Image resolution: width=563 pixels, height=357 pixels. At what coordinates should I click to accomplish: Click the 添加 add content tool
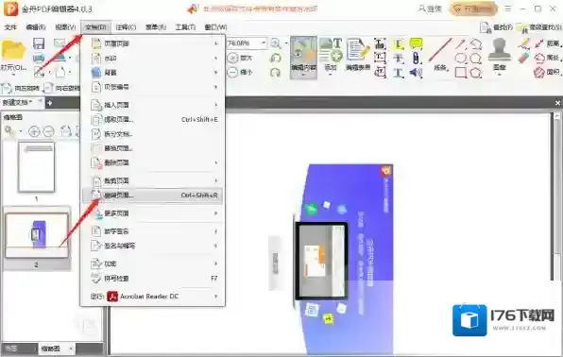pos(331,55)
